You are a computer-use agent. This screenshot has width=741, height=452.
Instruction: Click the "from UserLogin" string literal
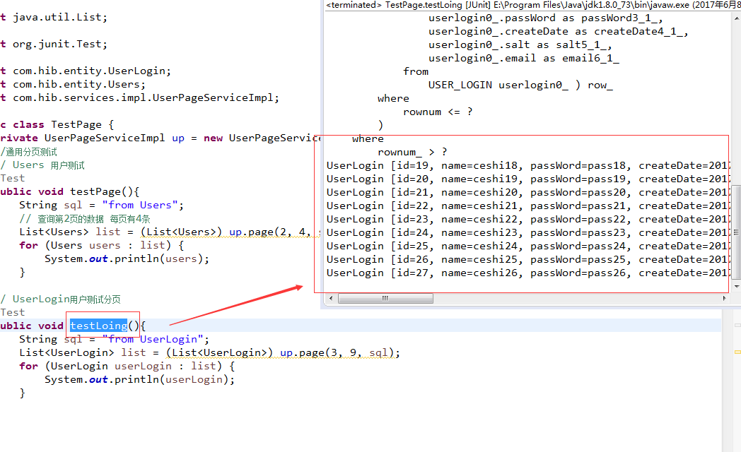pos(153,339)
